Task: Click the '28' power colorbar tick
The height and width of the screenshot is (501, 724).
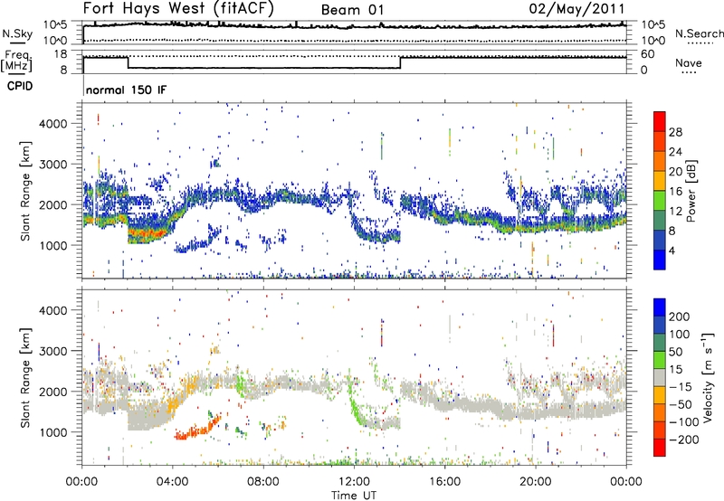Action: pos(675,132)
